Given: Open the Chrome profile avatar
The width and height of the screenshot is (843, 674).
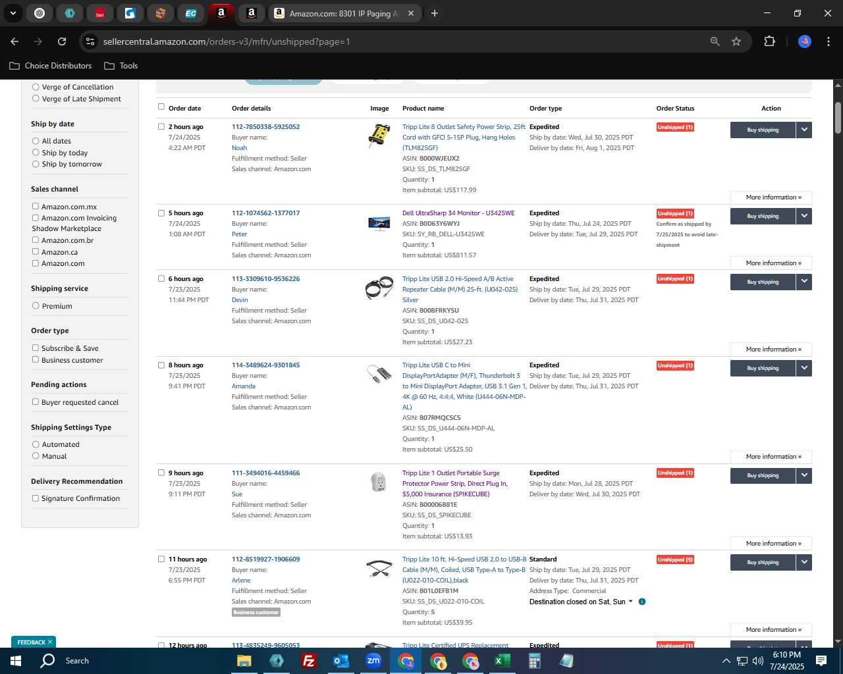Looking at the screenshot, I should pyautogui.click(x=805, y=41).
